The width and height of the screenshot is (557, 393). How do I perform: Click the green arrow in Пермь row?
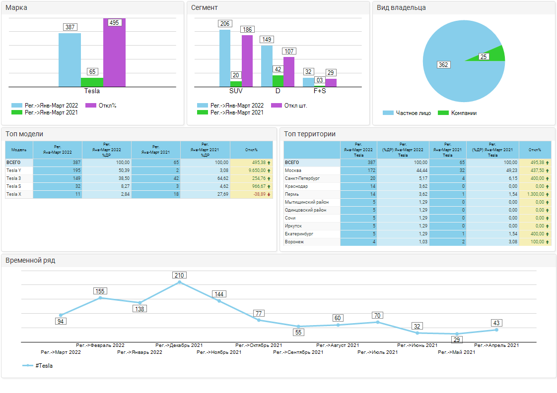click(547, 194)
